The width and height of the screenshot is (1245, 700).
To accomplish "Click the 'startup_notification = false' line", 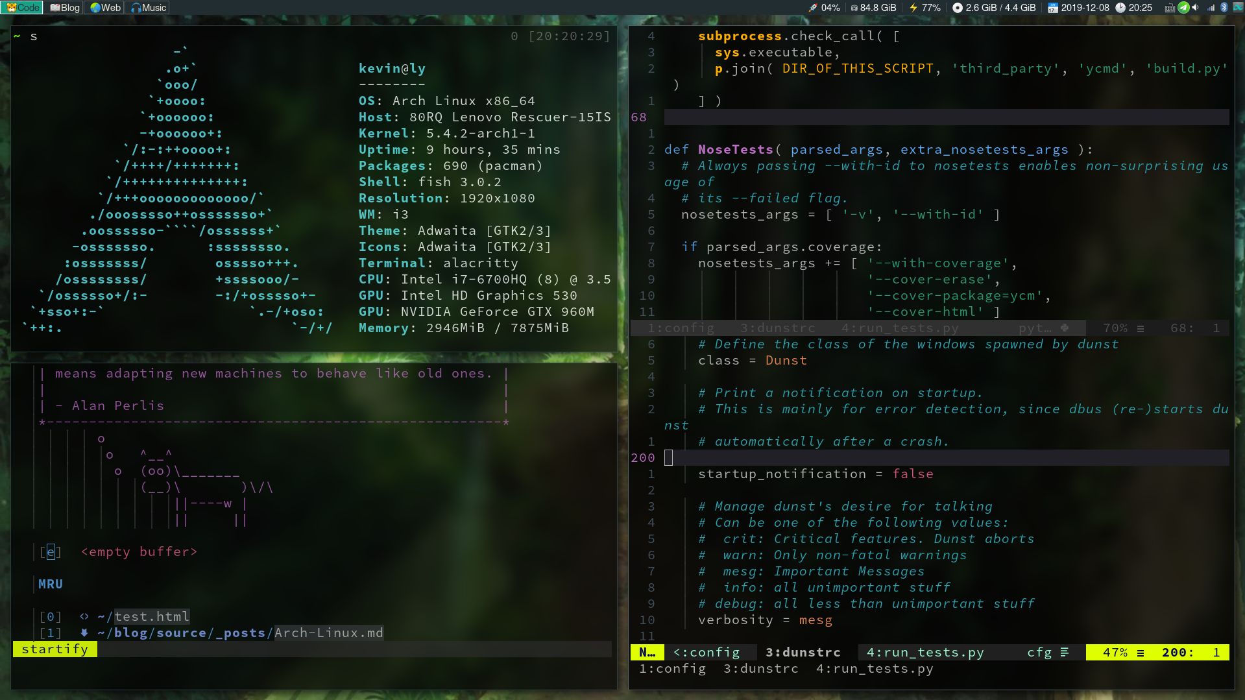I will pos(816,474).
